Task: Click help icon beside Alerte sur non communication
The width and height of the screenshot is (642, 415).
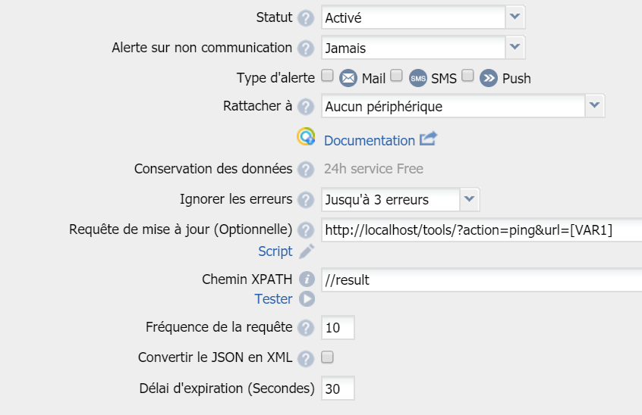Action: coord(306,48)
